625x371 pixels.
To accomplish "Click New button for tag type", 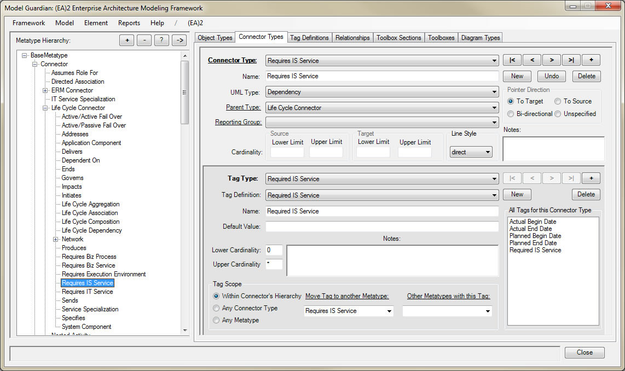I will click(517, 194).
